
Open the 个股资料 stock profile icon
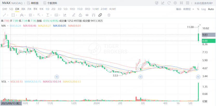point(45,3)
